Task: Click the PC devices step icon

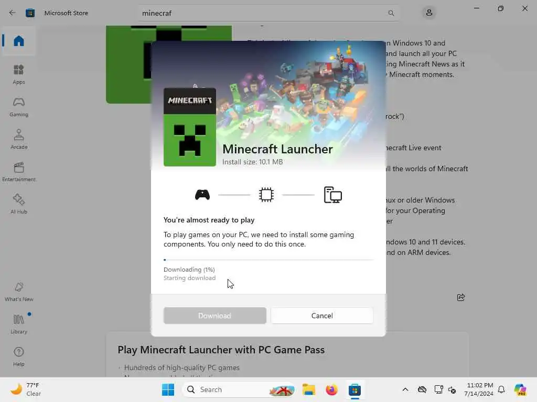Action: tap(332, 195)
